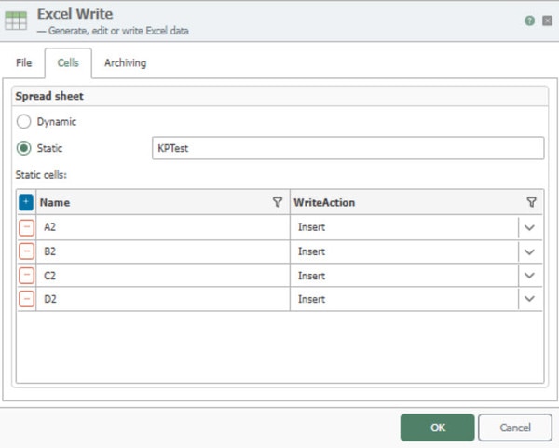Remove the C2 cell row

click(x=27, y=275)
